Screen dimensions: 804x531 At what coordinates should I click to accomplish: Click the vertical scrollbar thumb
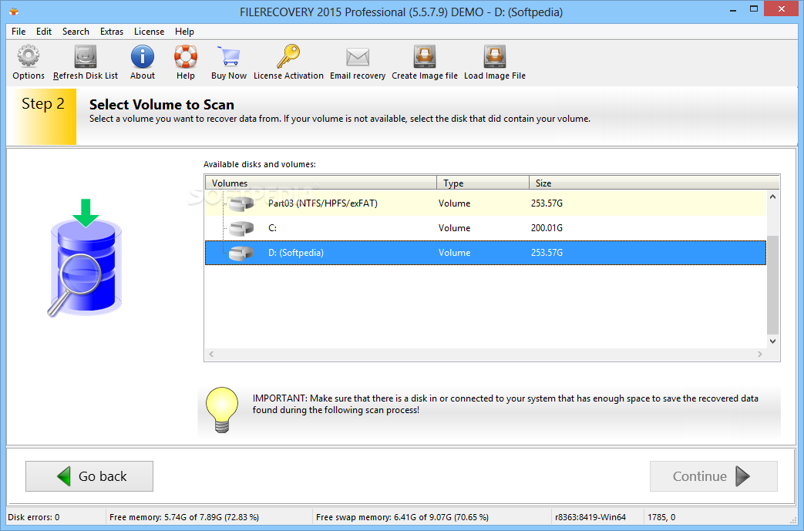click(x=772, y=284)
